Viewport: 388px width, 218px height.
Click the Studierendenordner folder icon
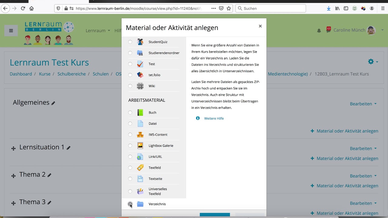coord(140,53)
